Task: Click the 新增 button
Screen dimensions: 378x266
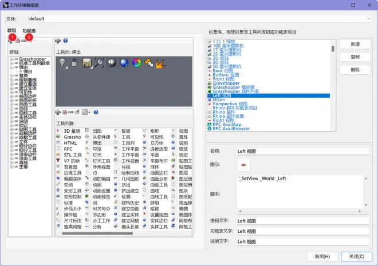Action: click(x=355, y=44)
